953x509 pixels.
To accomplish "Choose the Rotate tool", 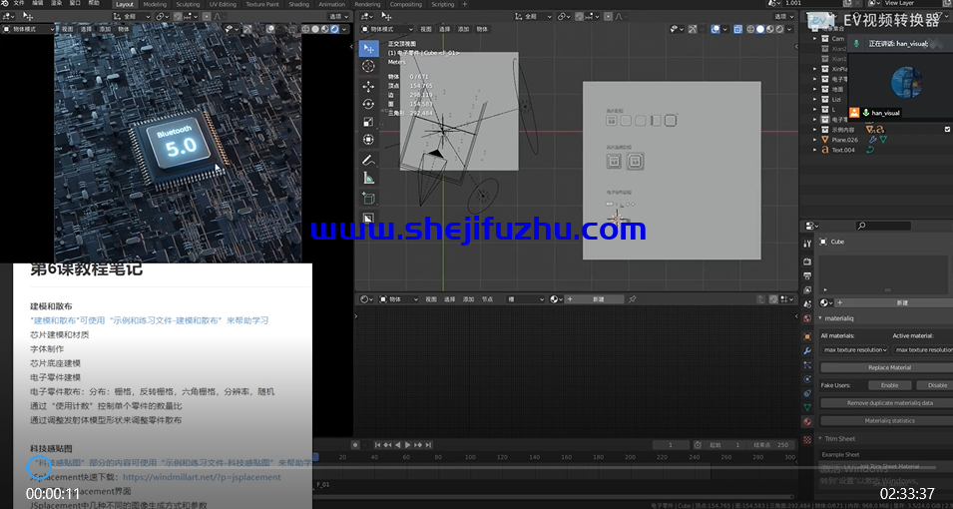I will tap(368, 104).
